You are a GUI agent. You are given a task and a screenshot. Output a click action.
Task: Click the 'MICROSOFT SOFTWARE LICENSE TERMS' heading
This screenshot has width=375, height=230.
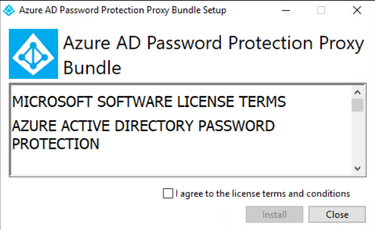149,101
